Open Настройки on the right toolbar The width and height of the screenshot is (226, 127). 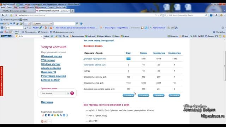click(x=219, y=32)
